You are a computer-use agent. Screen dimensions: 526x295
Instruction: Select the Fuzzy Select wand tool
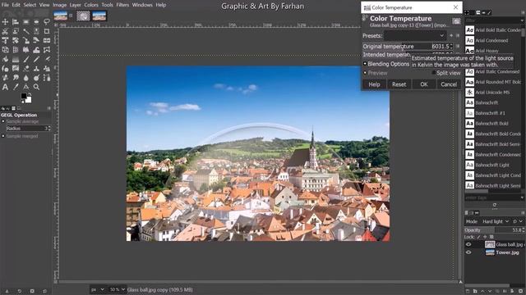point(25,31)
